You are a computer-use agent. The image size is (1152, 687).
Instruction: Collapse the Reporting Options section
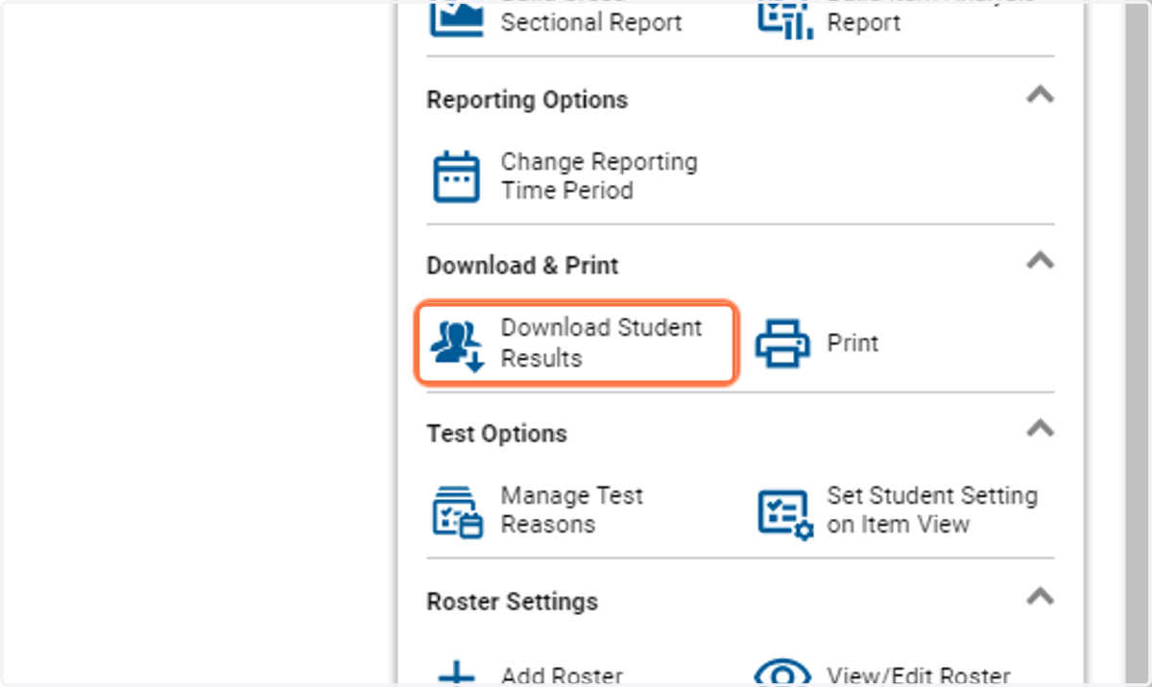[1041, 94]
